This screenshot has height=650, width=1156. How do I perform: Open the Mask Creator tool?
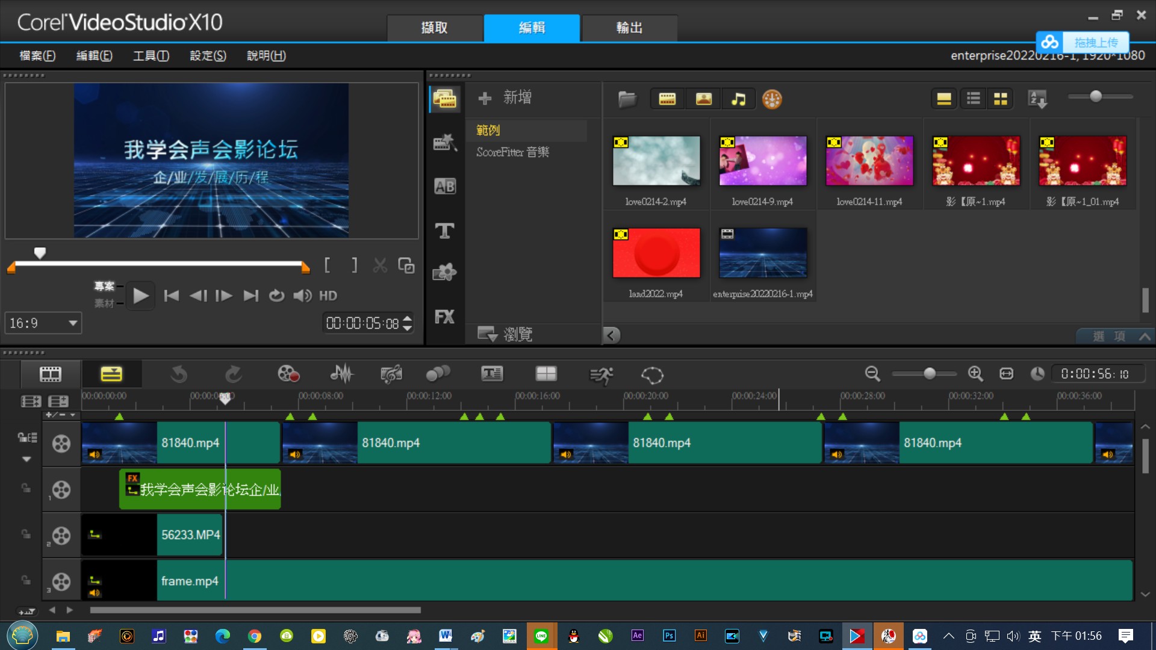pos(652,376)
